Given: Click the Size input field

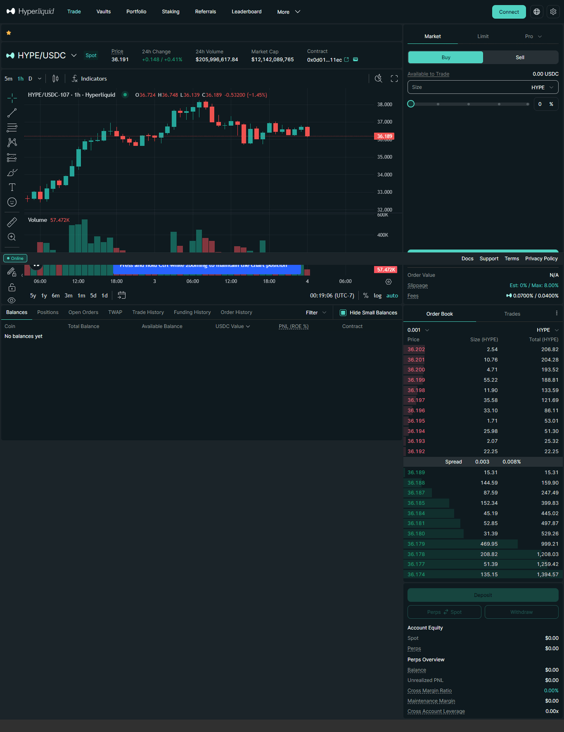Looking at the screenshot, I should pos(483,87).
